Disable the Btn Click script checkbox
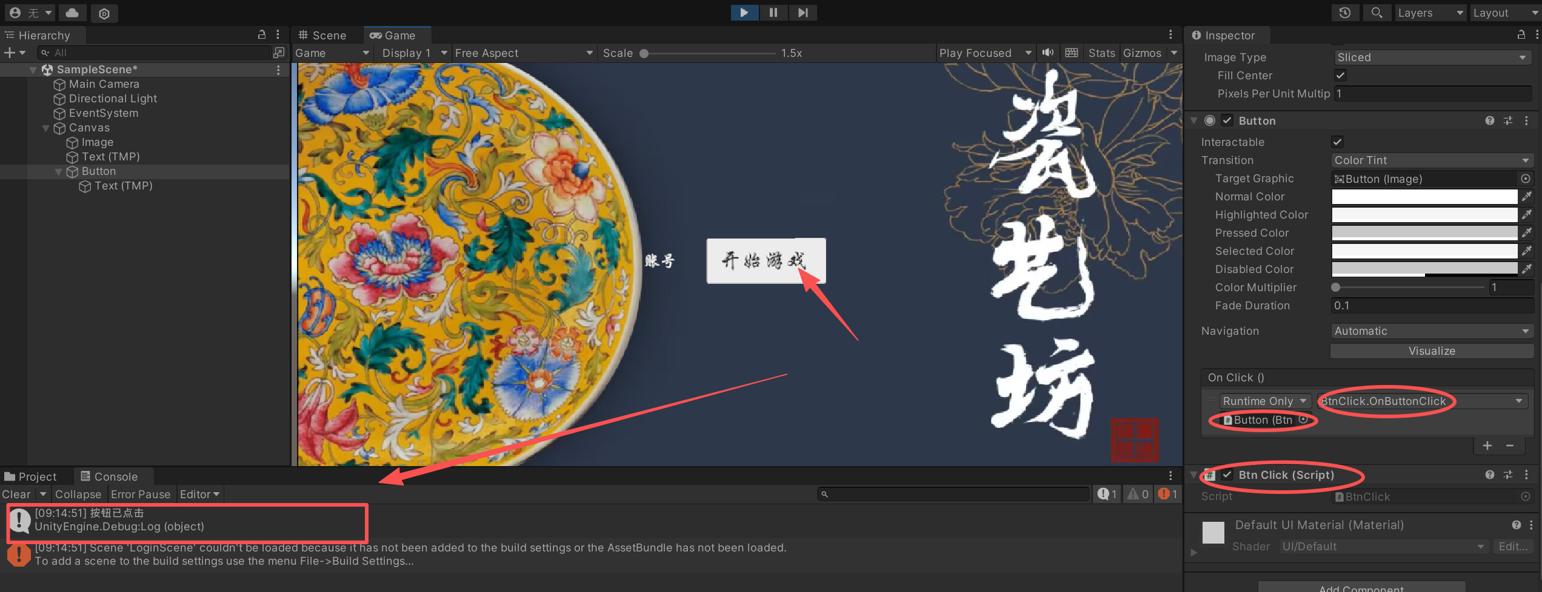The image size is (1542, 592). coord(1227,475)
